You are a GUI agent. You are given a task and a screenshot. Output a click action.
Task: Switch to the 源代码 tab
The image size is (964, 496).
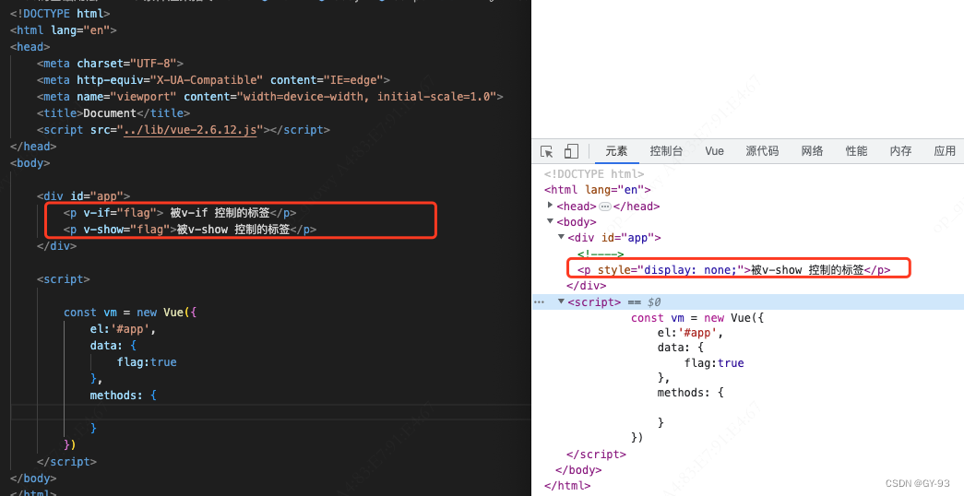[x=762, y=151]
